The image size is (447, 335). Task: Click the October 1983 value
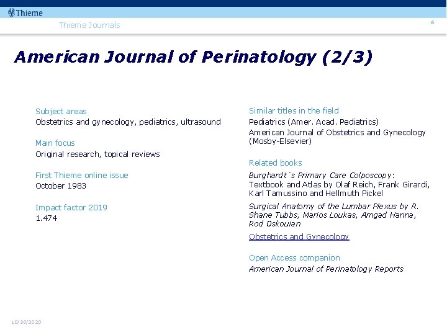click(60, 185)
